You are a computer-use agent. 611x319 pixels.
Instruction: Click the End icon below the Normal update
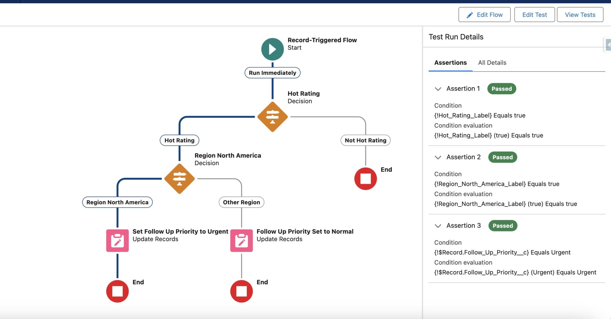241,291
